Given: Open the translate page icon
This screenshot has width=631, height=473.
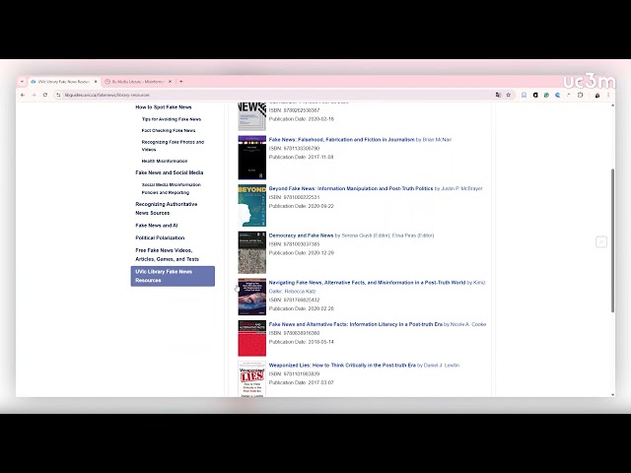Looking at the screenshot, I should [498, 95].
